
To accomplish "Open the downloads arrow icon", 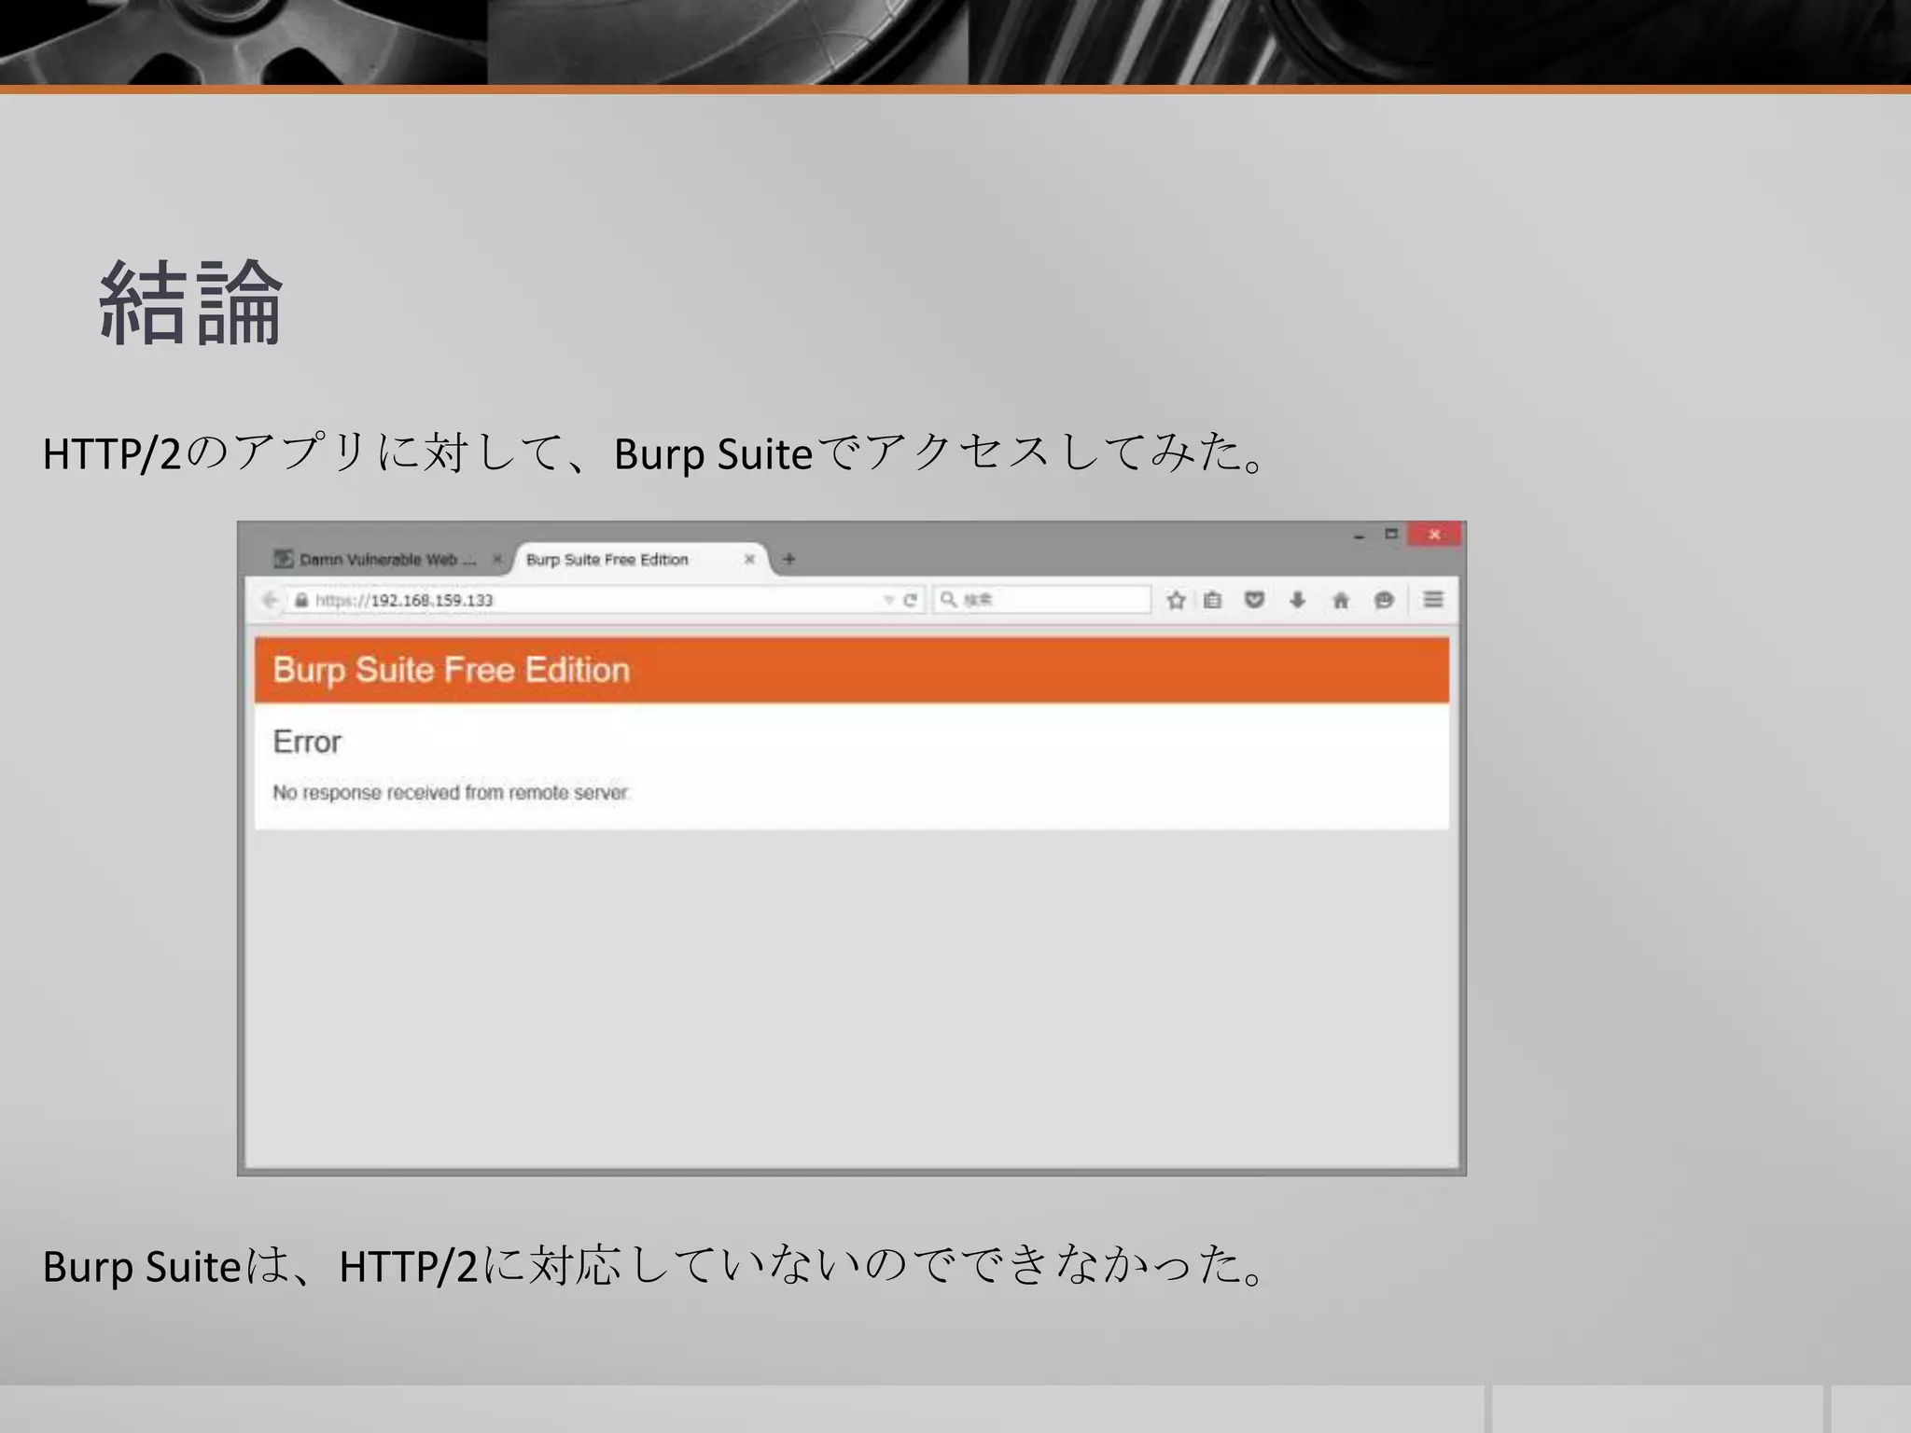I will pos(1298,600).
